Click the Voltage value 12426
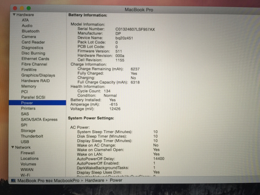This screenshot has width=260, height=195. click(115, 109)
